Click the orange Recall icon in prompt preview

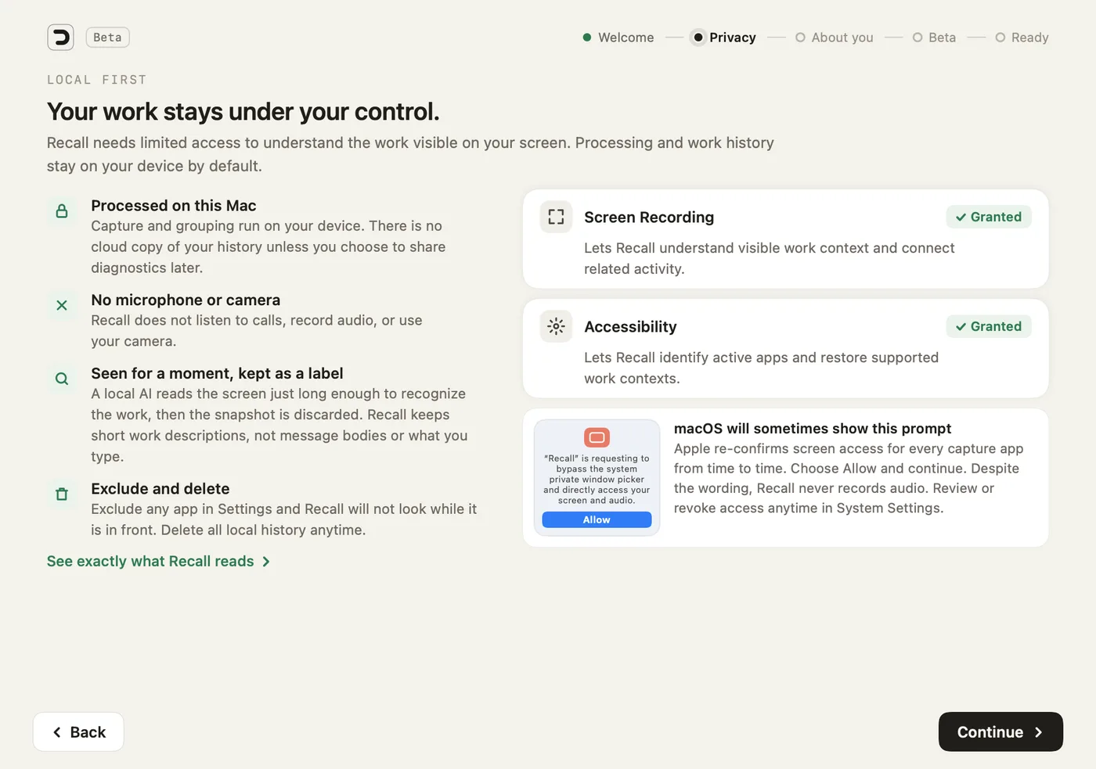(x=597, y=437)
